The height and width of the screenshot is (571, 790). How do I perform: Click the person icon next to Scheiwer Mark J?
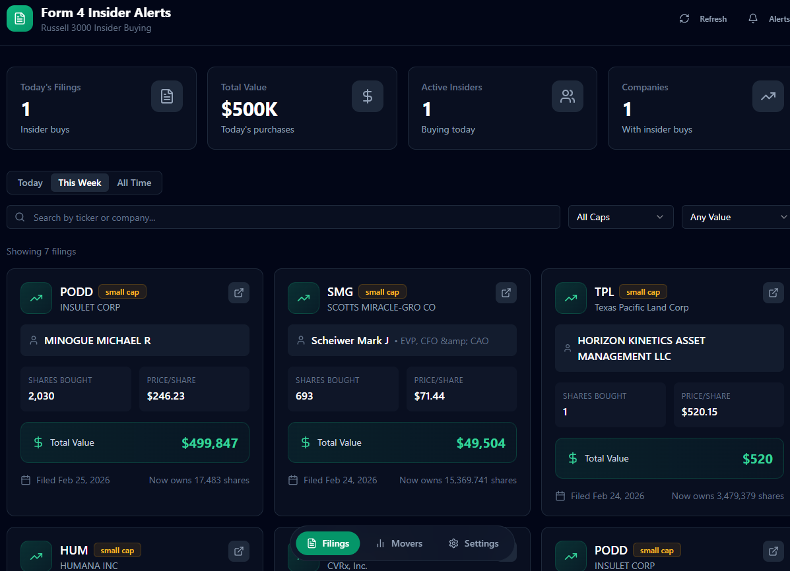[301, 340]
